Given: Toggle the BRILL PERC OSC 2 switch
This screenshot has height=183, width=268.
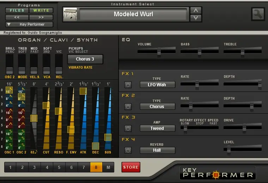Looking at the screenshot, I should tap(10, 64).
